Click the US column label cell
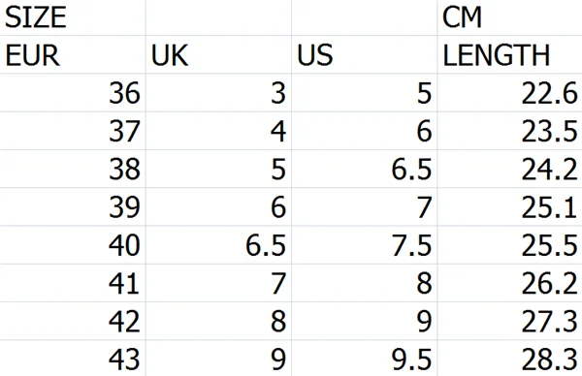The height and width of the screenshot is (376, 582). pyautogui.click(x=365, y=54)
